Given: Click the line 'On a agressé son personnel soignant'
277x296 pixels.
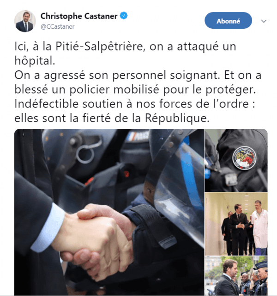Looking at the screenshot, I should [117, 75].
